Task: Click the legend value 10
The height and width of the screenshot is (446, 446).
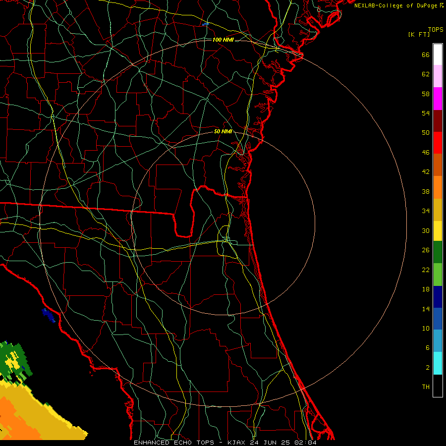Action: tap(426, 328)
